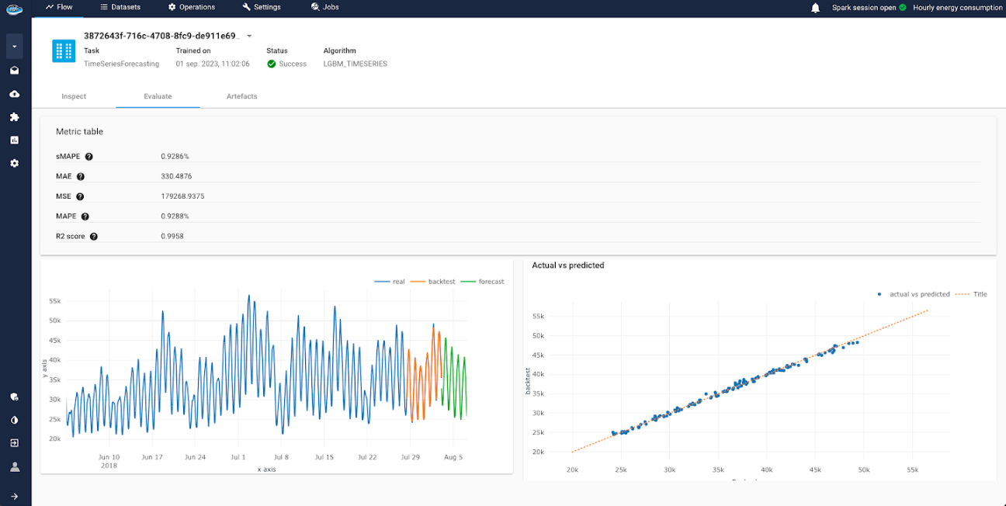
Task: Expand the model ID dropdown arrow
Action: 248,36
